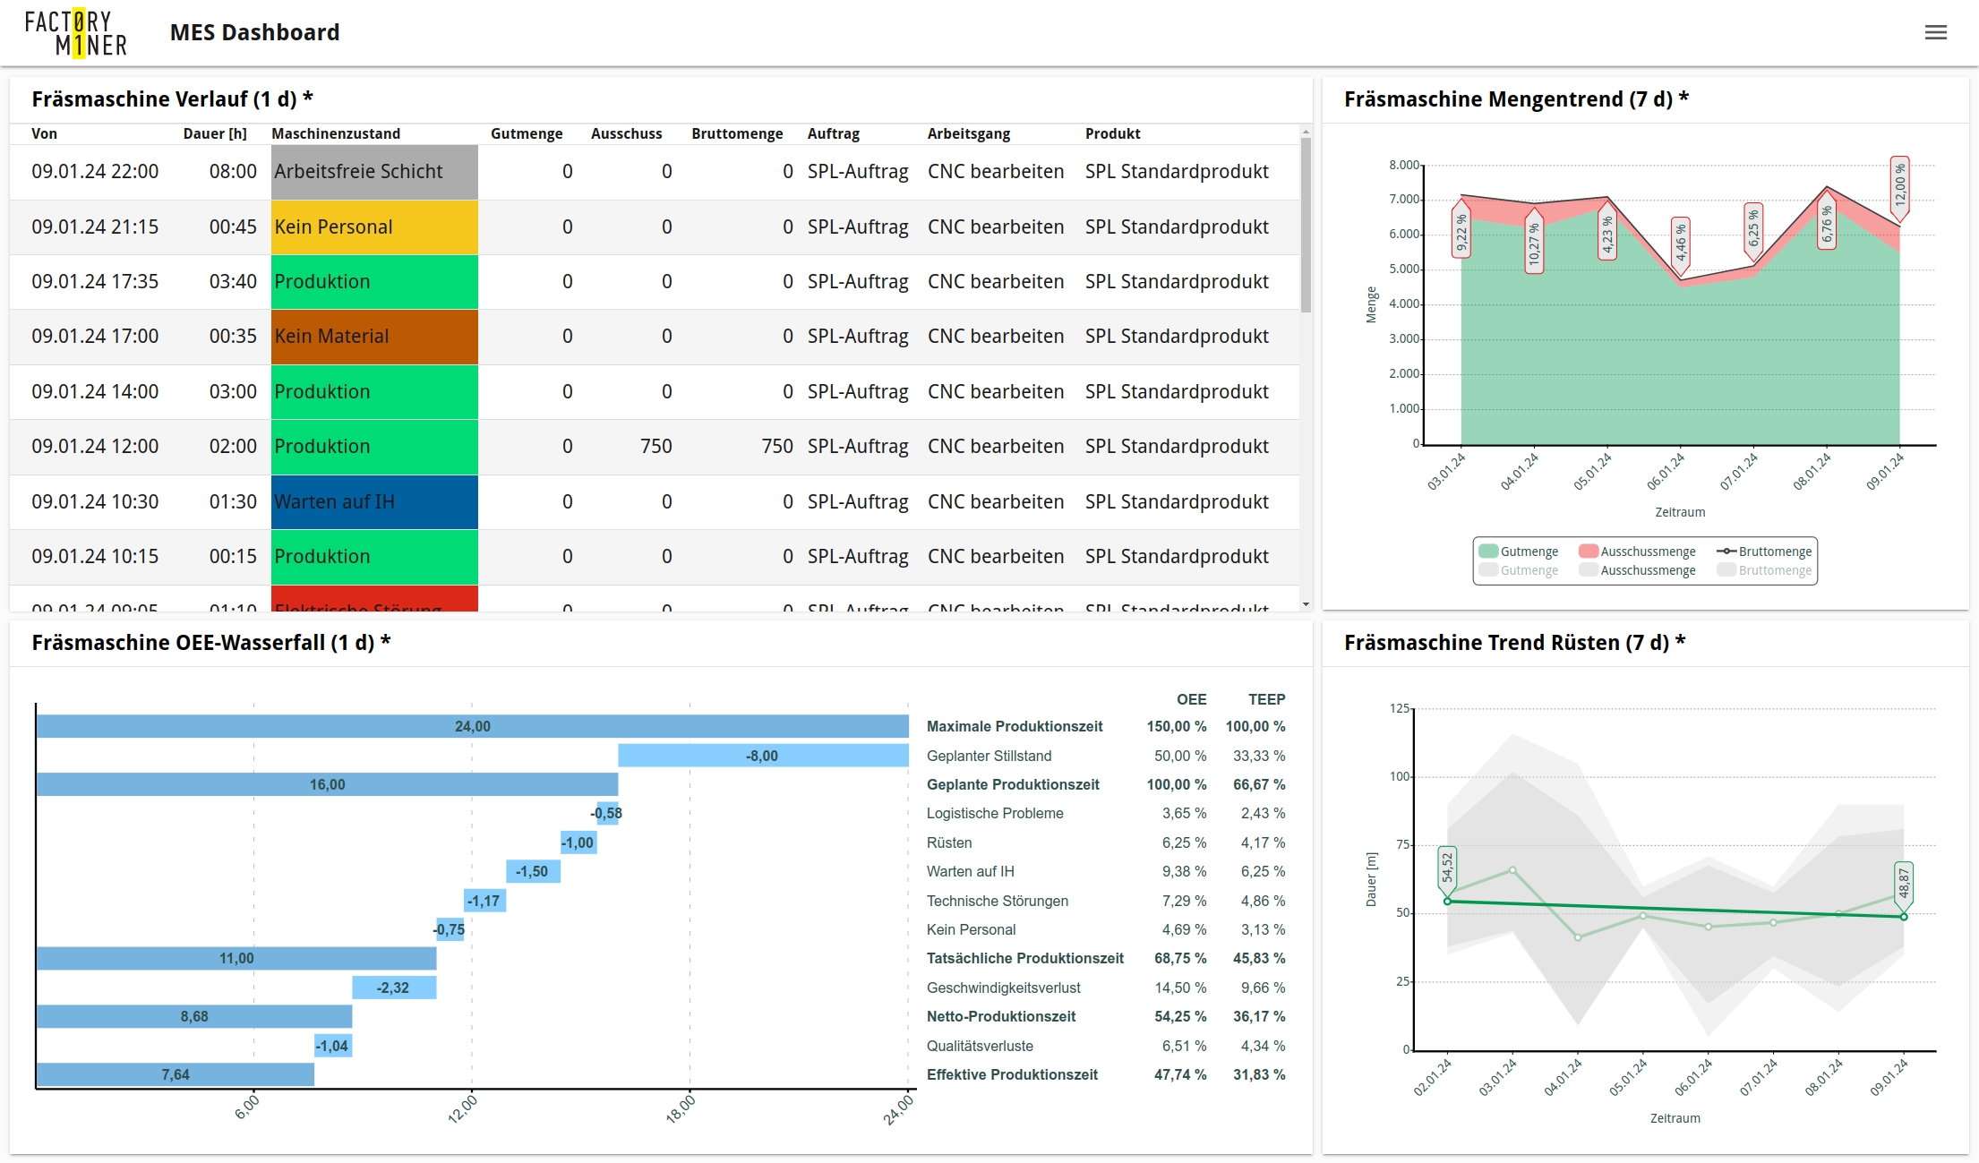Click the Dauer [h] column header
This screenshot has width=1979, height=1163.
pos(215,133)
